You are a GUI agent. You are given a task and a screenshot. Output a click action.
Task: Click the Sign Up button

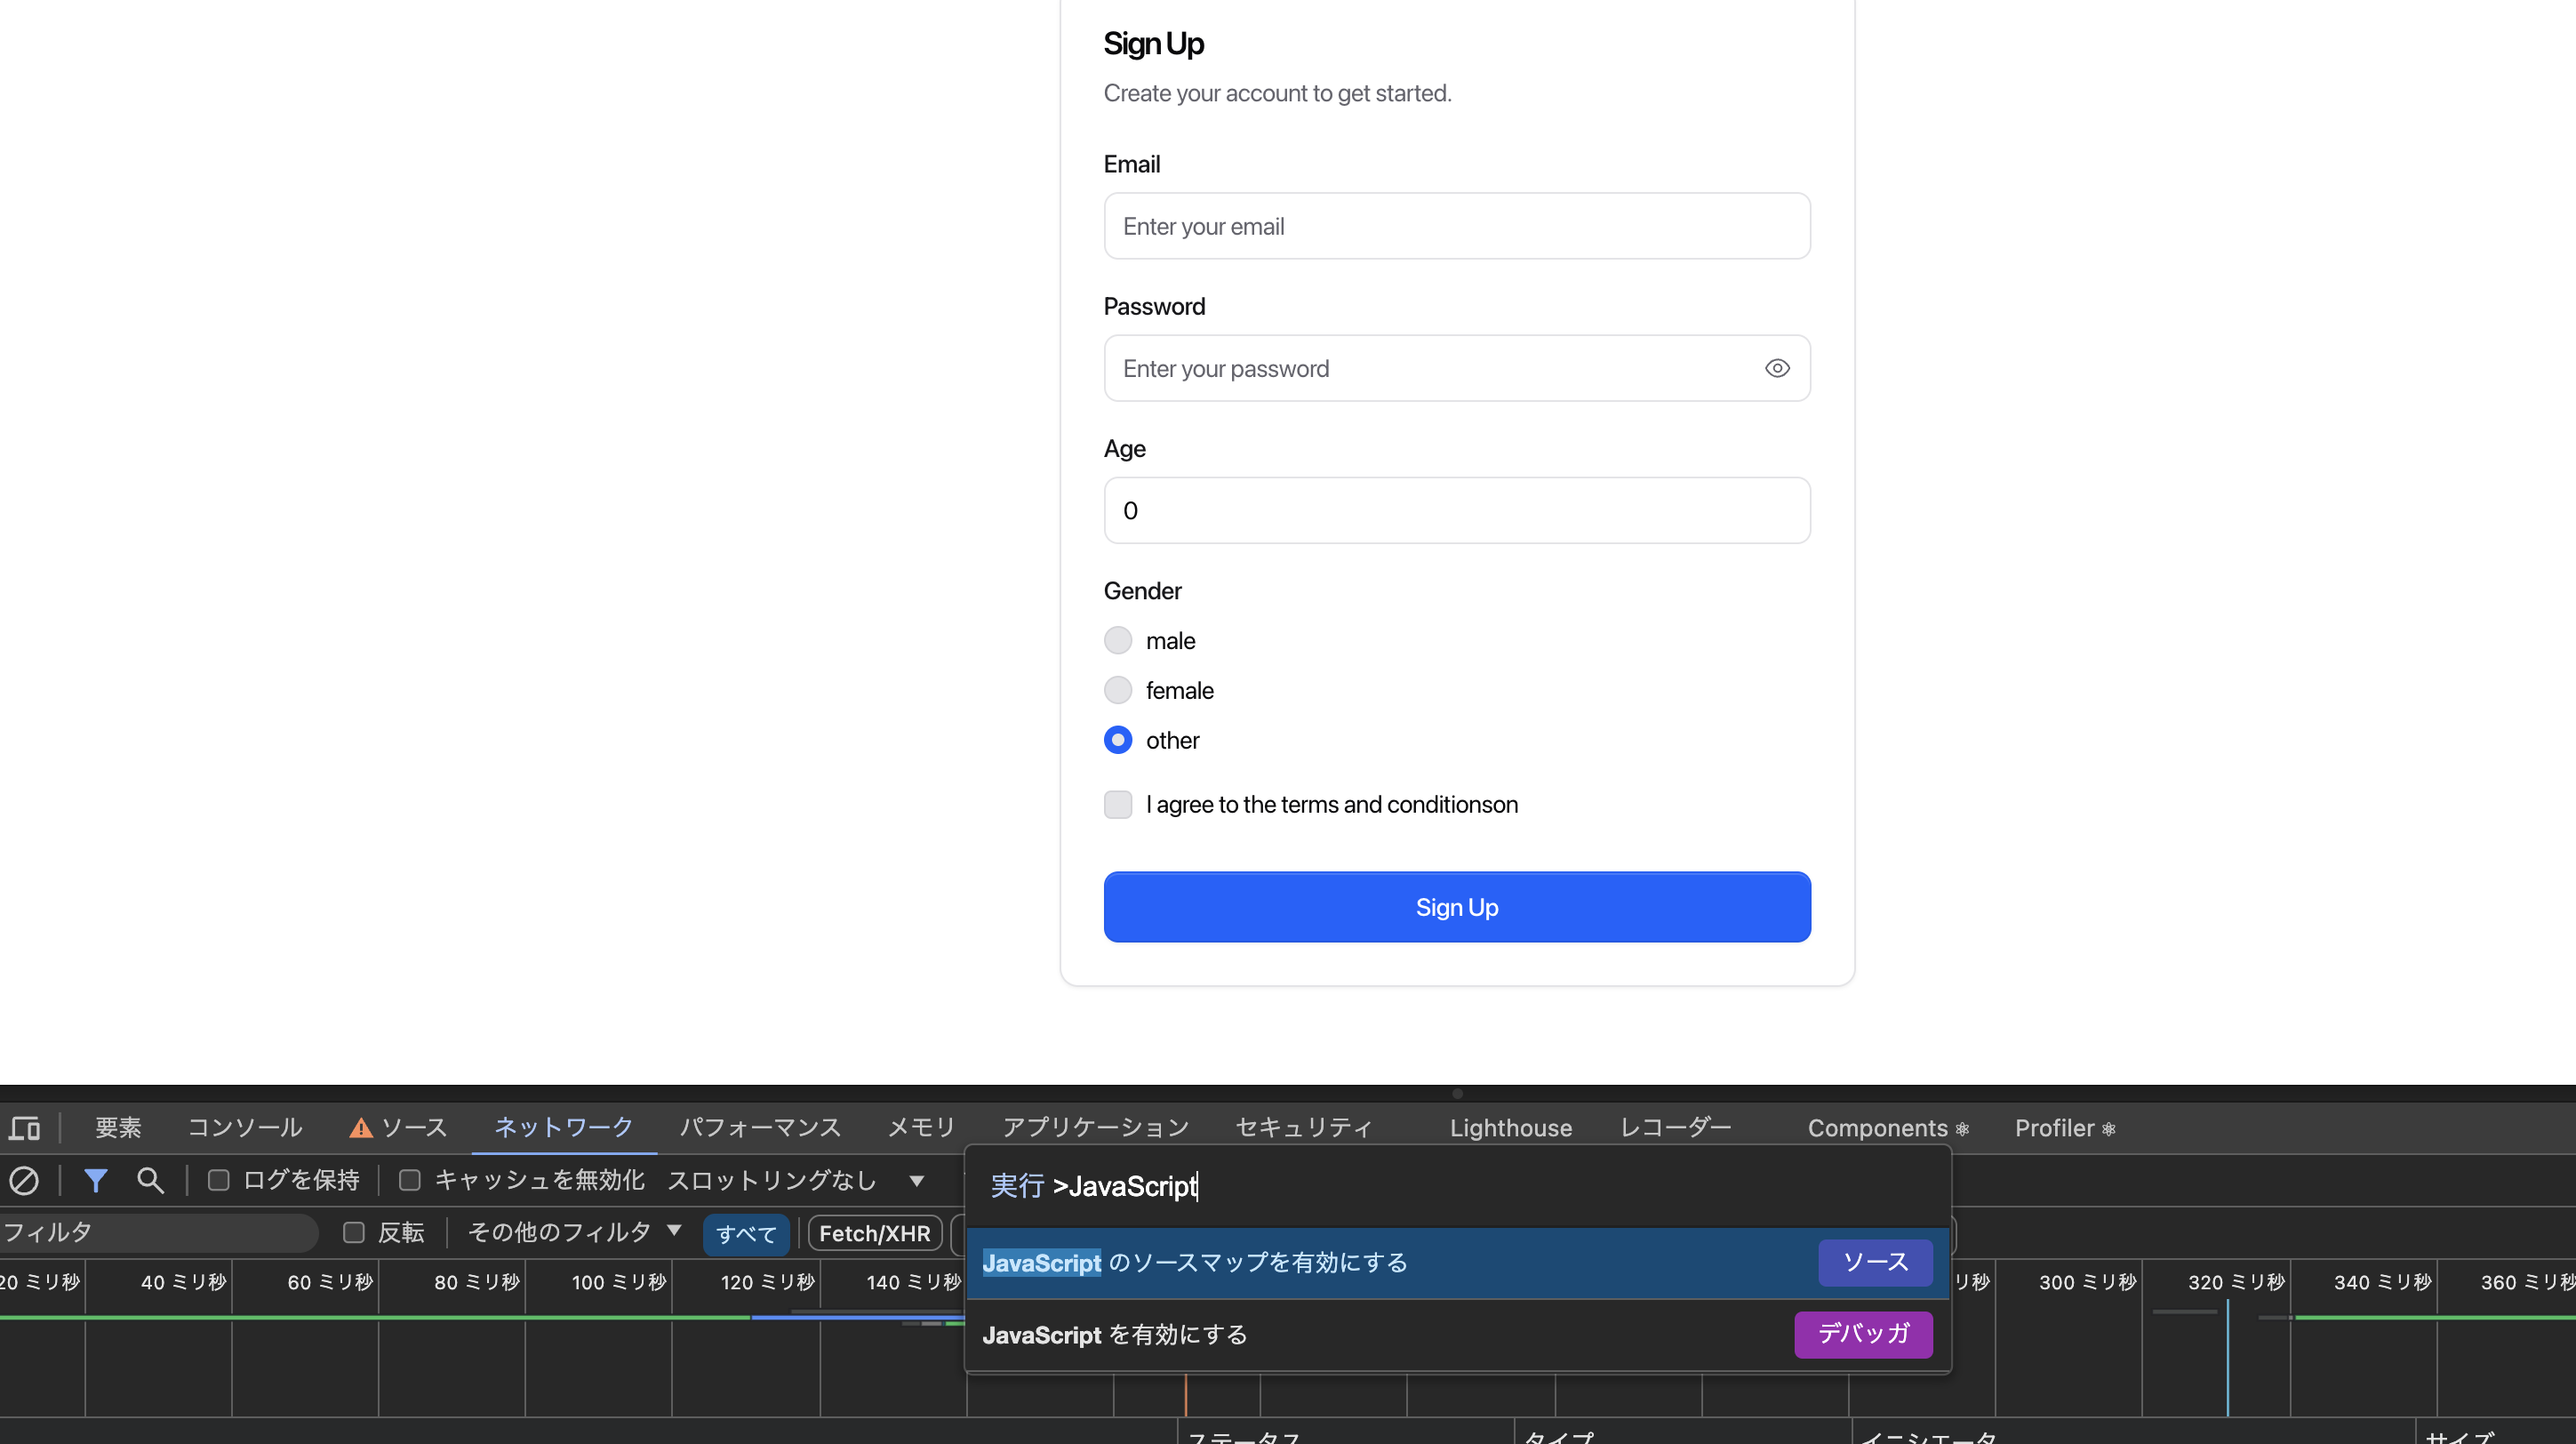[1456, 907]
